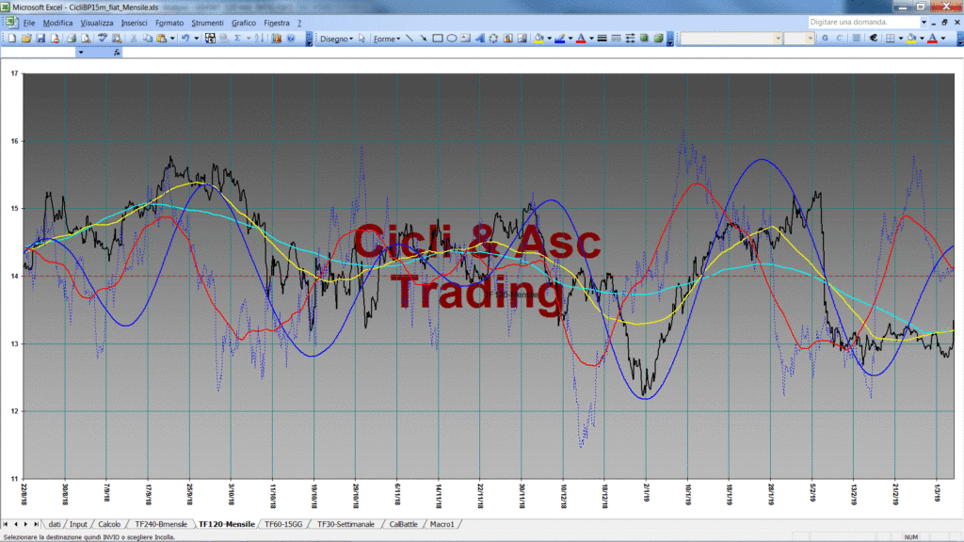
Task: Open Print Preview icon
Action: [x=86, y=38]
